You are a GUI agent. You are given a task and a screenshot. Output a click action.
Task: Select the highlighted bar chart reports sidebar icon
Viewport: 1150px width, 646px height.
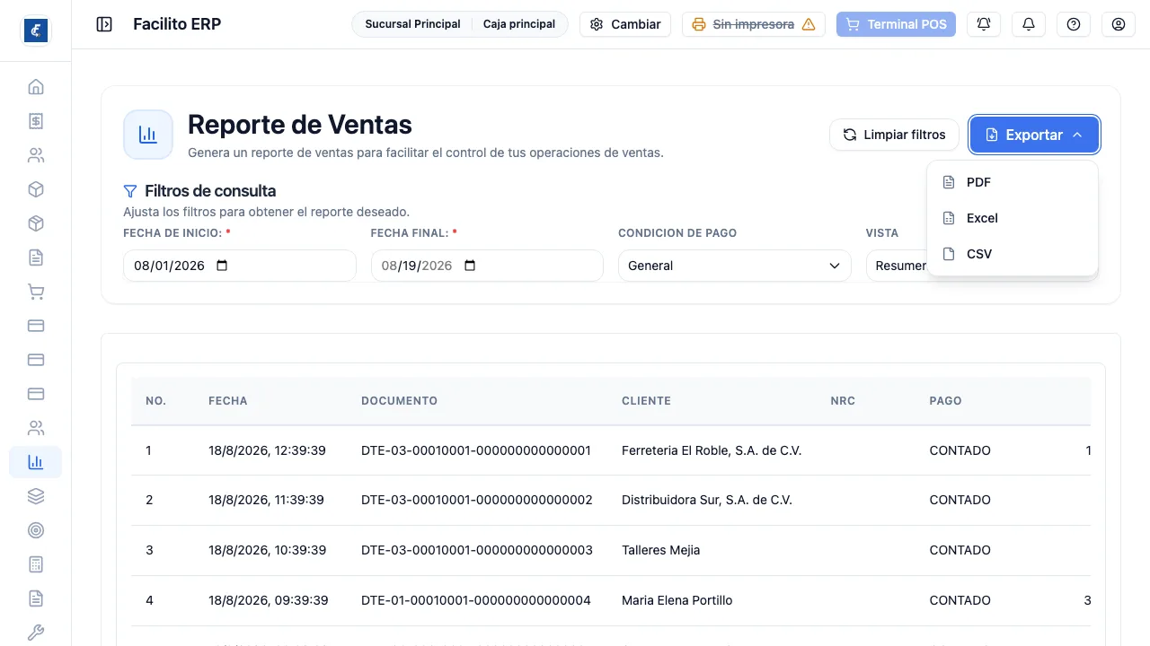pos(36,462)
